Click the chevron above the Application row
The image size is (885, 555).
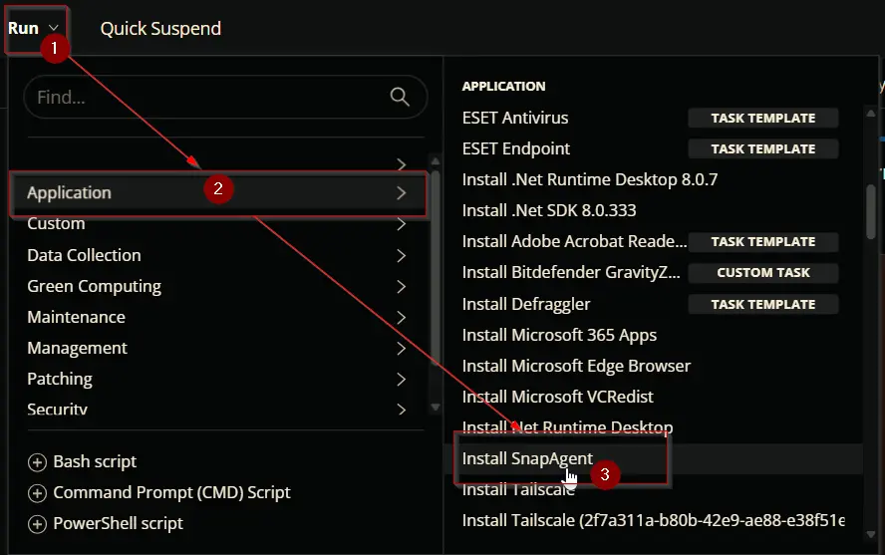click(x=402, y=164)
